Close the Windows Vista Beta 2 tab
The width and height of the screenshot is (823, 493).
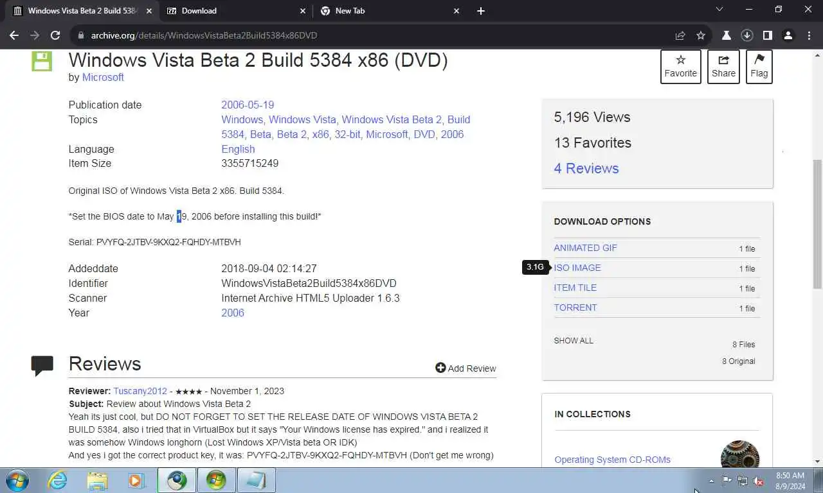149,11
